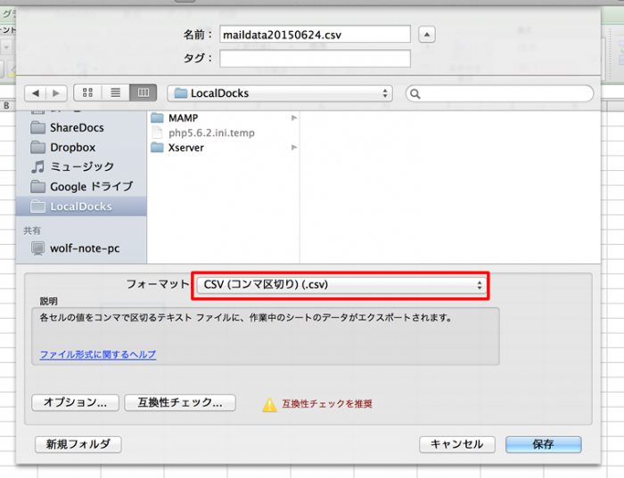This screenshot has width=624, height=478.
Task: Click the tag input field
Action: (315, 59)
